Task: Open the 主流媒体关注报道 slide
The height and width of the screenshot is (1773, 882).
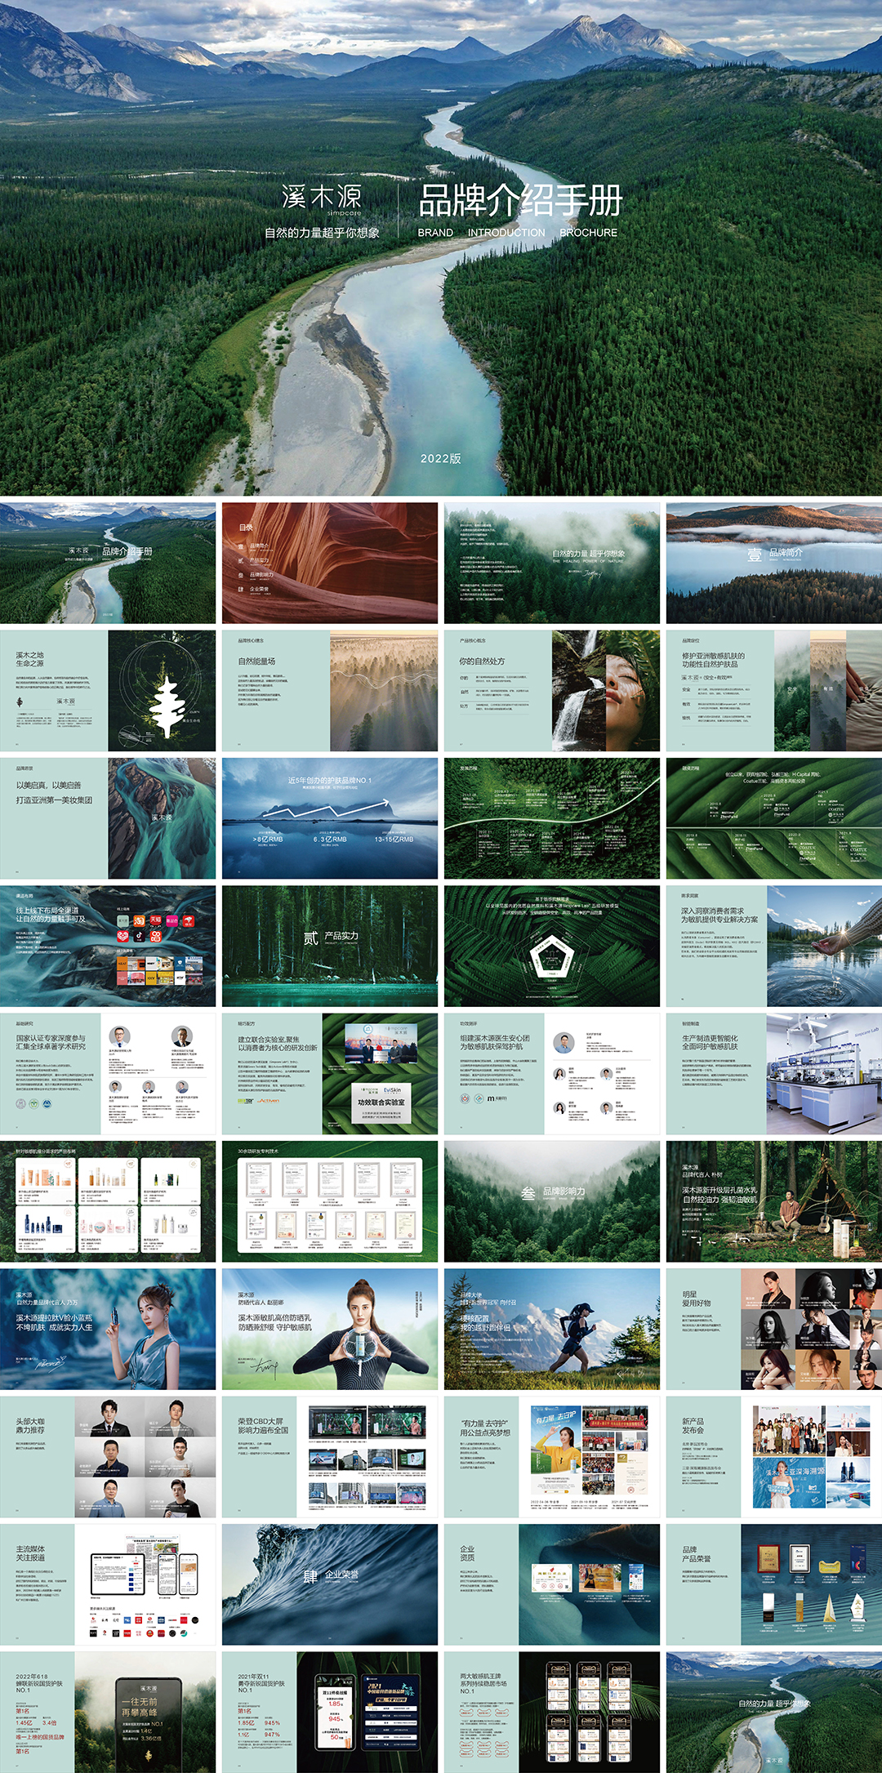Action: [108, 1584]
